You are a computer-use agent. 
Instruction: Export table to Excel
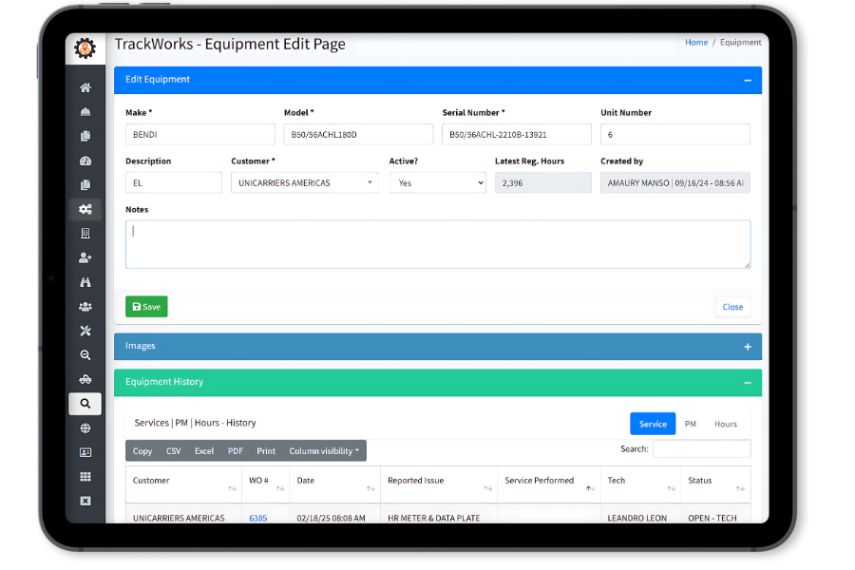[204, 451]
